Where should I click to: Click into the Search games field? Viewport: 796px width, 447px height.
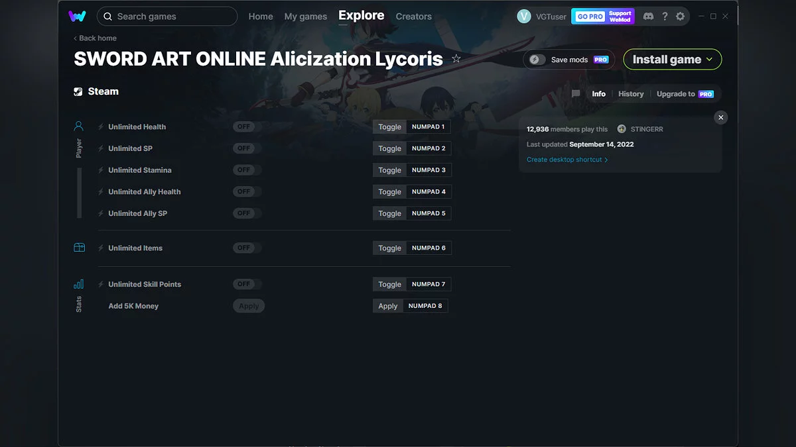[167, 17]
